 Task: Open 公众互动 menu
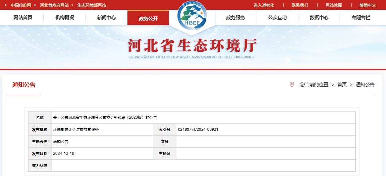click(277, 18)
